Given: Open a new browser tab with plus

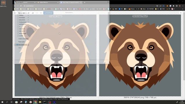Looking at the screenshot, I should click(84, 2).
